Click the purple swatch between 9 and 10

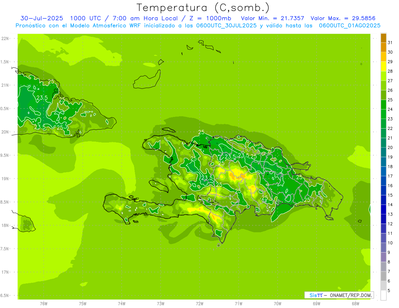tap(383, 248)
